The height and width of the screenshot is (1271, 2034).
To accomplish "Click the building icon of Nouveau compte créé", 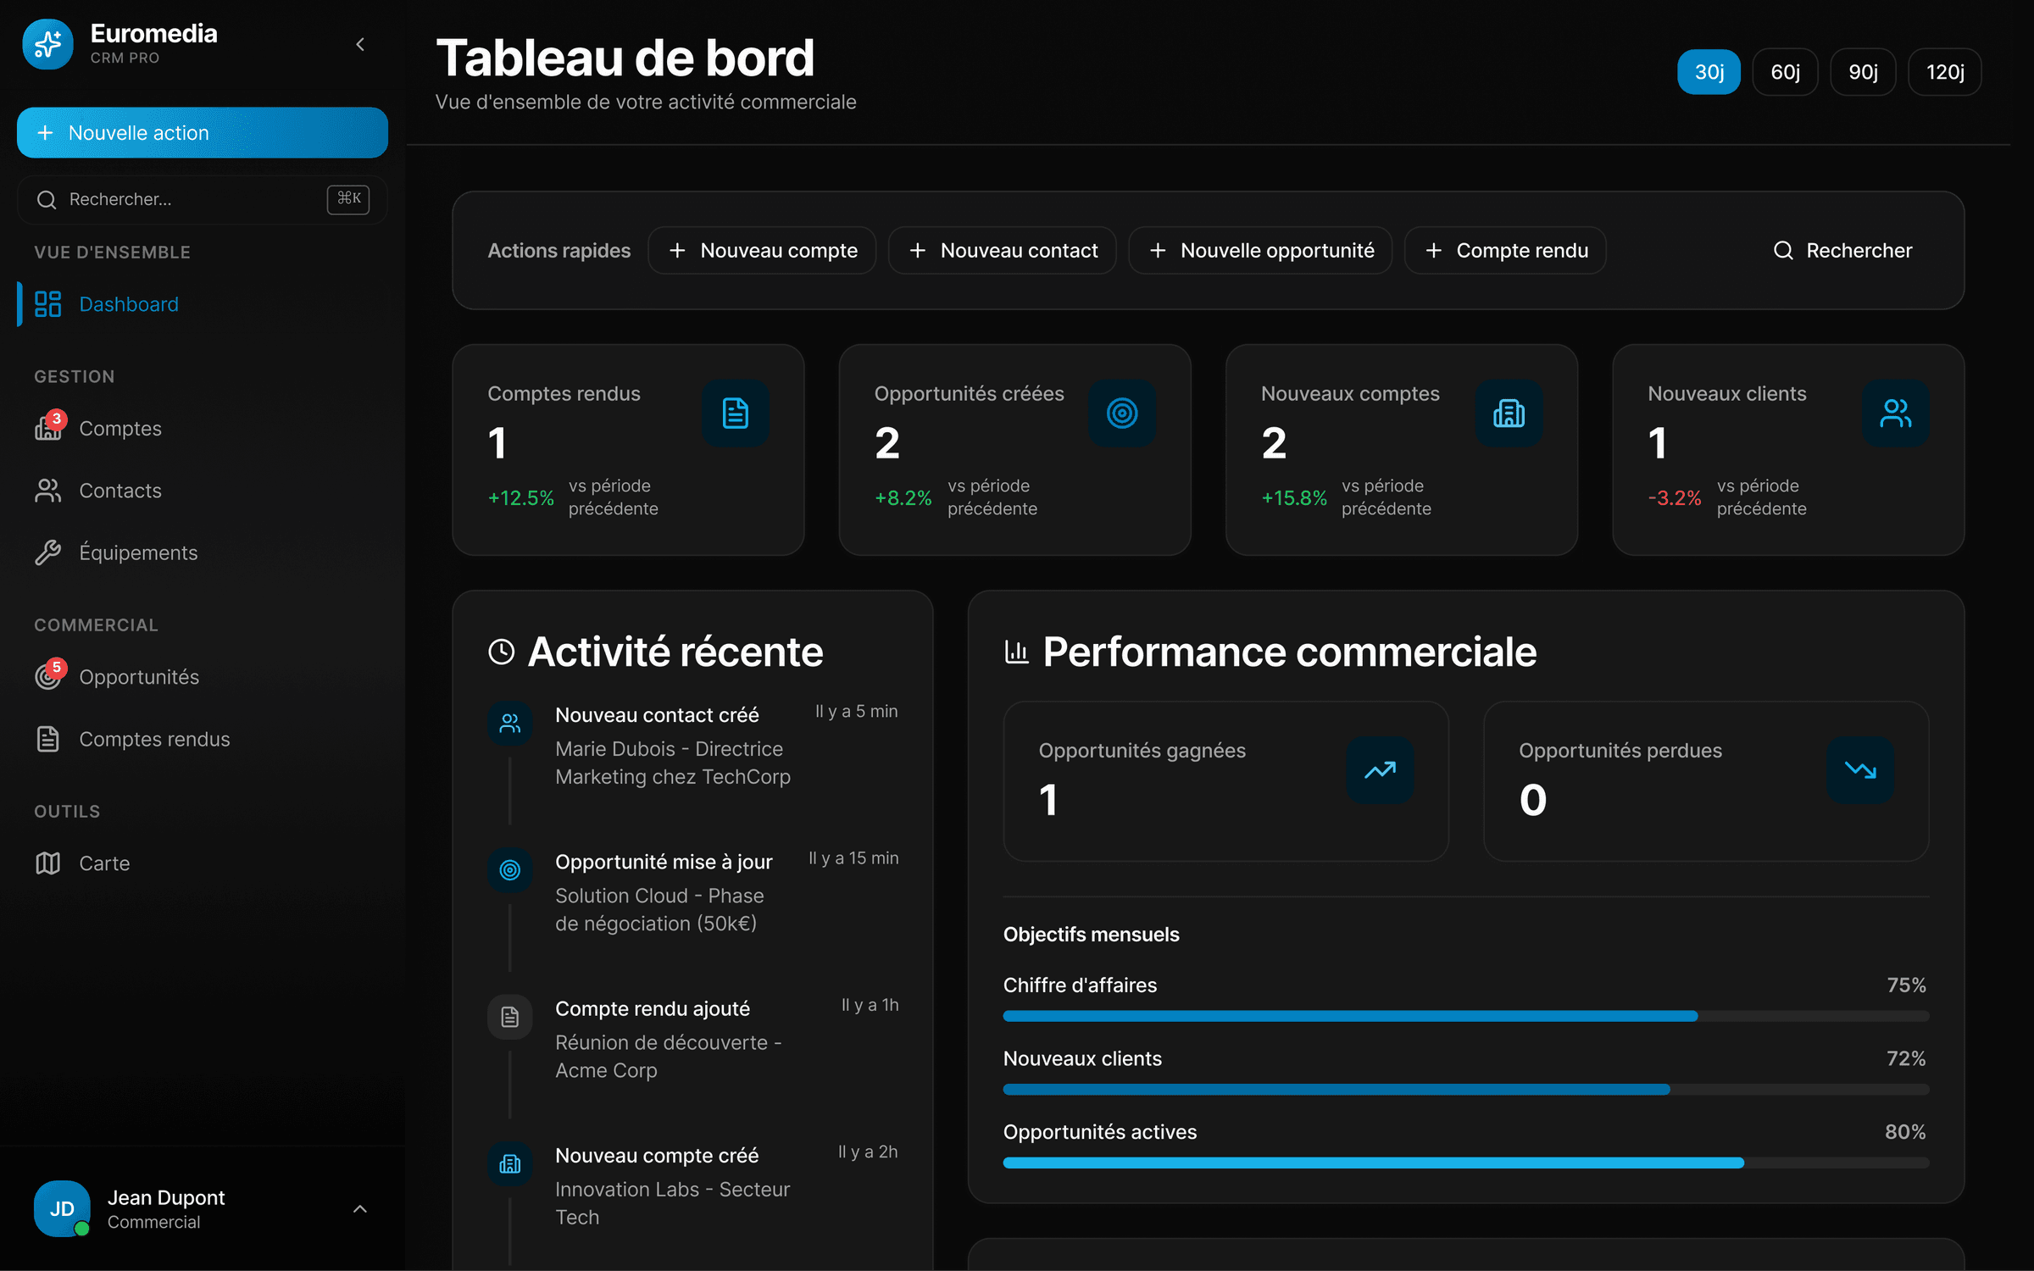I will (x=510, y=1163).
